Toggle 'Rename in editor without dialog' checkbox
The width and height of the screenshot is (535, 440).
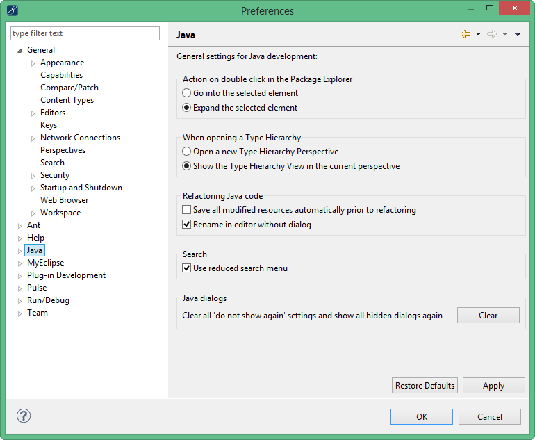pyautogui.click(x=186, y=225)
